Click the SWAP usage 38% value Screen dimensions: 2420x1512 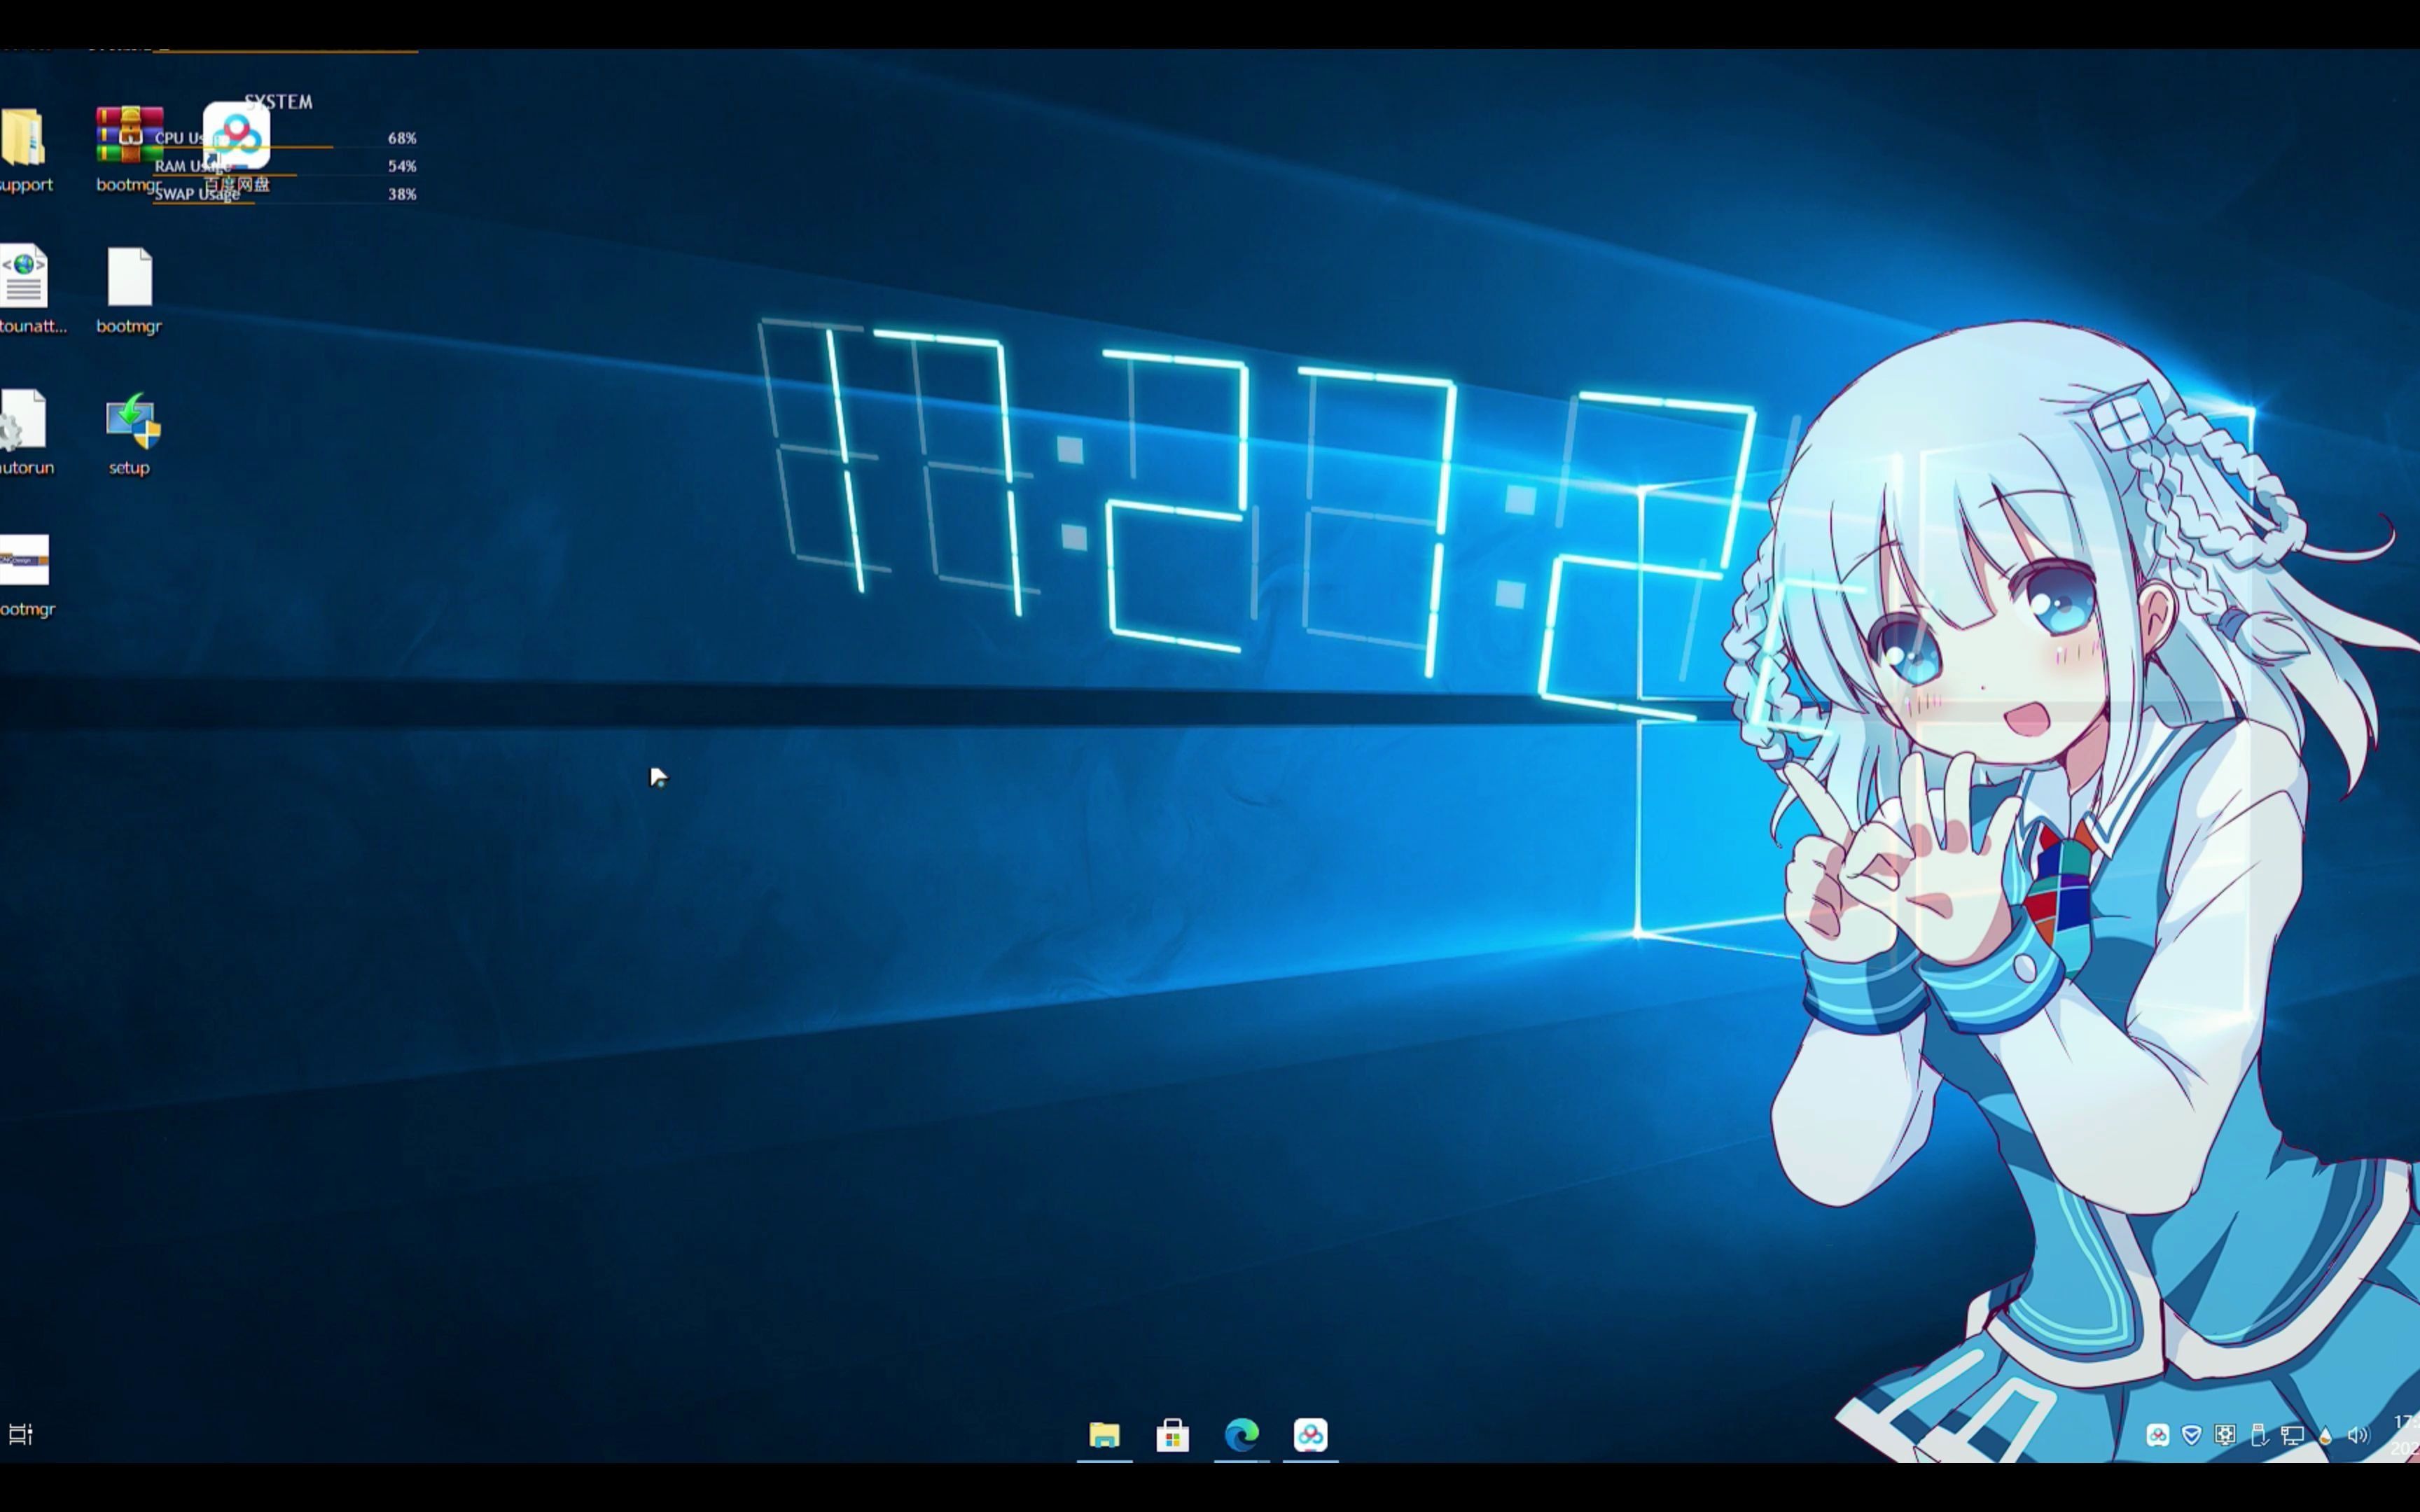pyautogui.click(x=402, y=194)
